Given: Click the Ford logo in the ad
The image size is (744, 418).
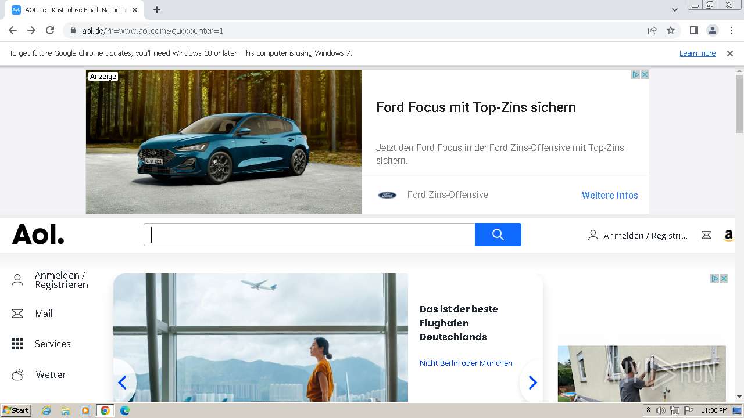Looking at the screenshot, I should [x=387, y=195].
